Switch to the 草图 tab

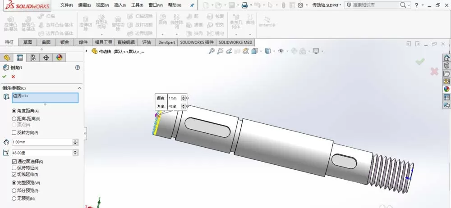[28, 42]
